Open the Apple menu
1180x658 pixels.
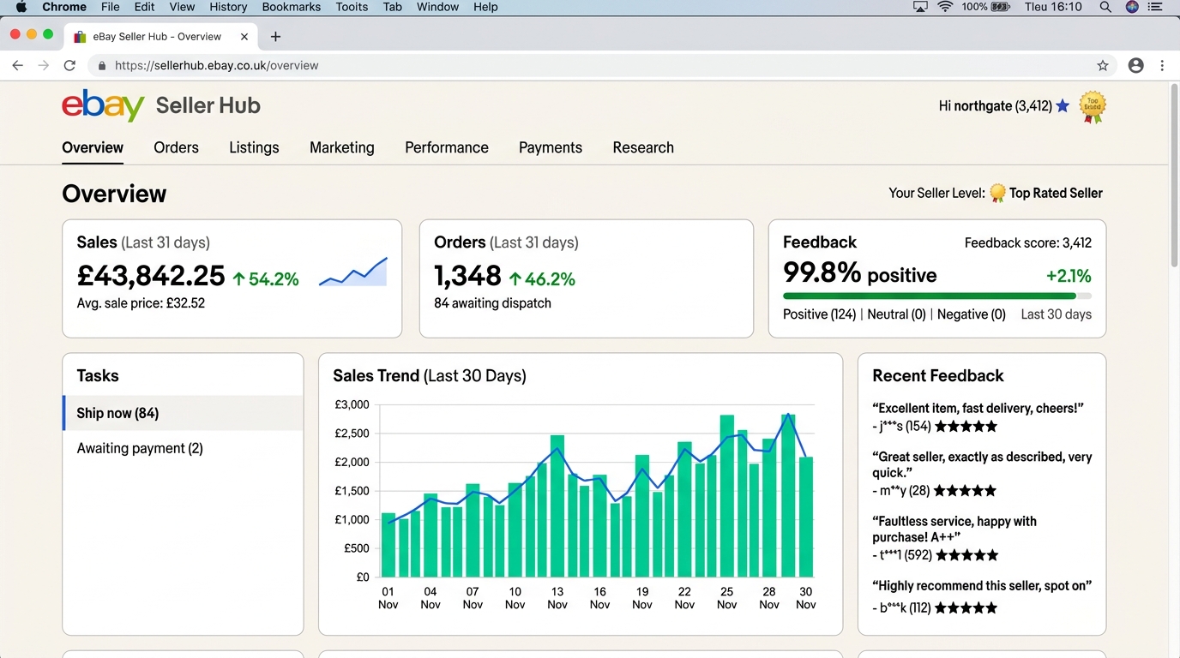tap(21, 7)
